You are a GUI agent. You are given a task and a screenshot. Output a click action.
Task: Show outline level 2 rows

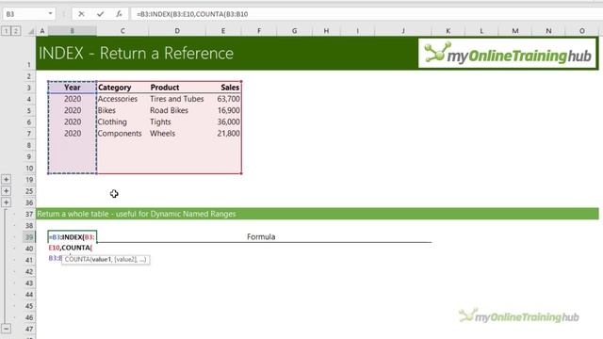click(x=16, y=31)
